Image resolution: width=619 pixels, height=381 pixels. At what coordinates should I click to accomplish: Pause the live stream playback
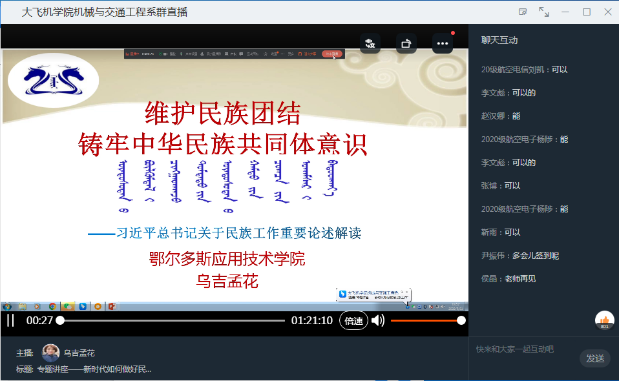click(x=10, y=320)
